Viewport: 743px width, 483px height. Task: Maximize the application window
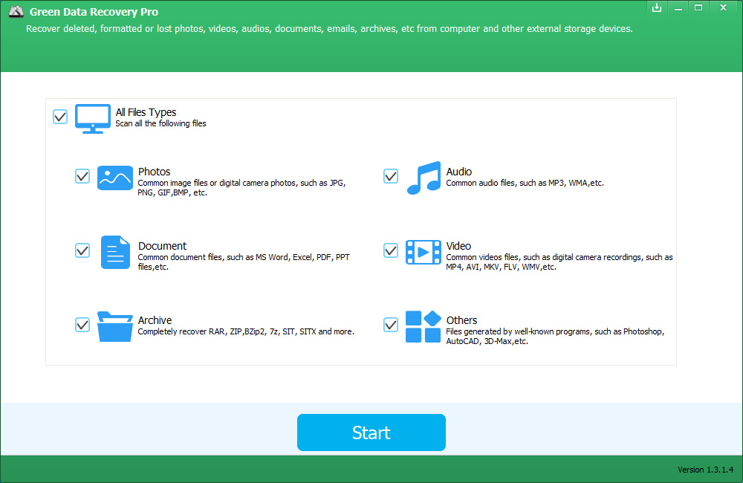[698, 7]
